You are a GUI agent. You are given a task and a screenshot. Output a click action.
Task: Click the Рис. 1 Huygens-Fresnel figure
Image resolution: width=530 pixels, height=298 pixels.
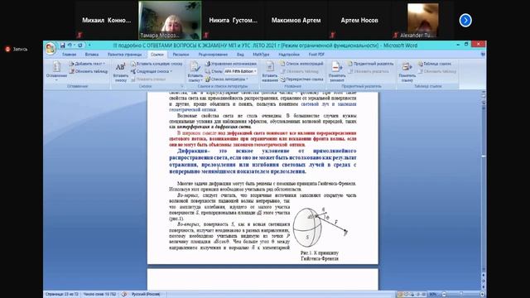(320, 228)
